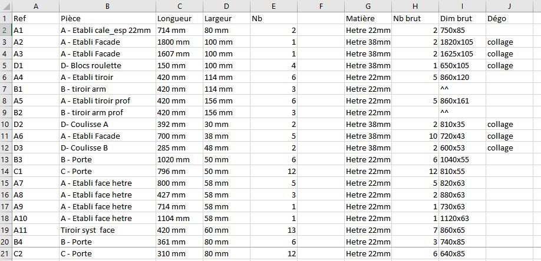Select the 'Longueur' header cell

pos(179,18)
